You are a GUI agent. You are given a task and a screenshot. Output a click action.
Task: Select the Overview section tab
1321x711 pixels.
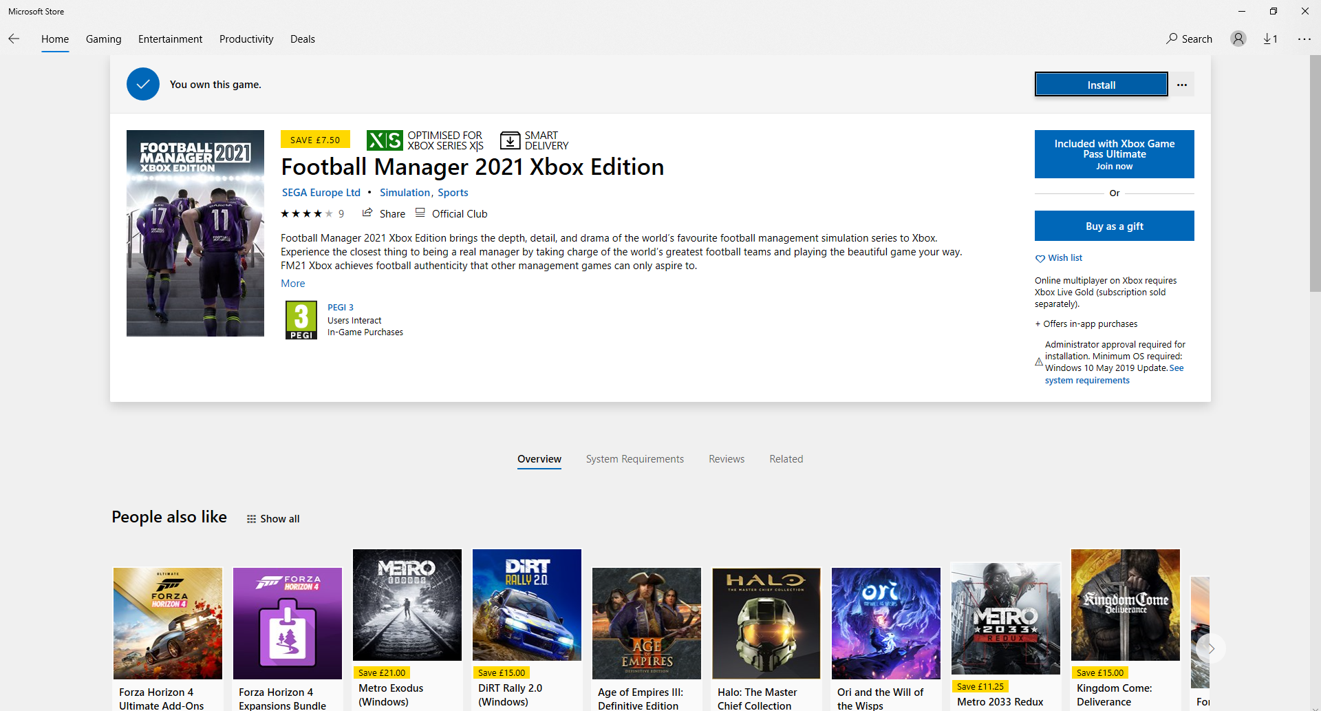[x=539, y=459]
